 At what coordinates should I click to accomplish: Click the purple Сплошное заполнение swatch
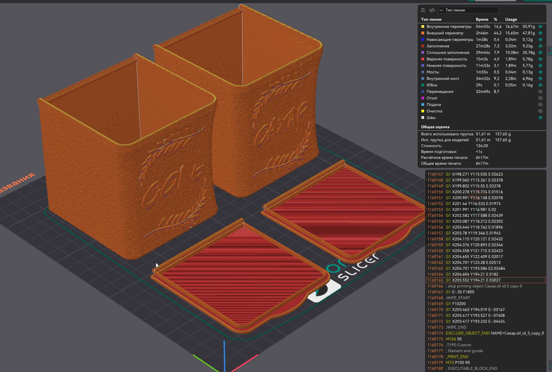click(x=423, y=53)
